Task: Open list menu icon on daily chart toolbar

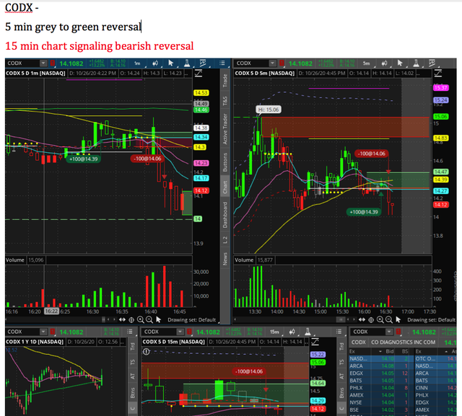Action: (x=130, y=332)
